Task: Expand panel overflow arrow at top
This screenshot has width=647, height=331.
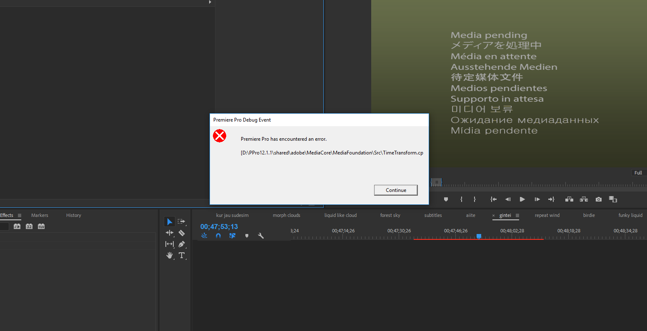Action: [210, 2]
